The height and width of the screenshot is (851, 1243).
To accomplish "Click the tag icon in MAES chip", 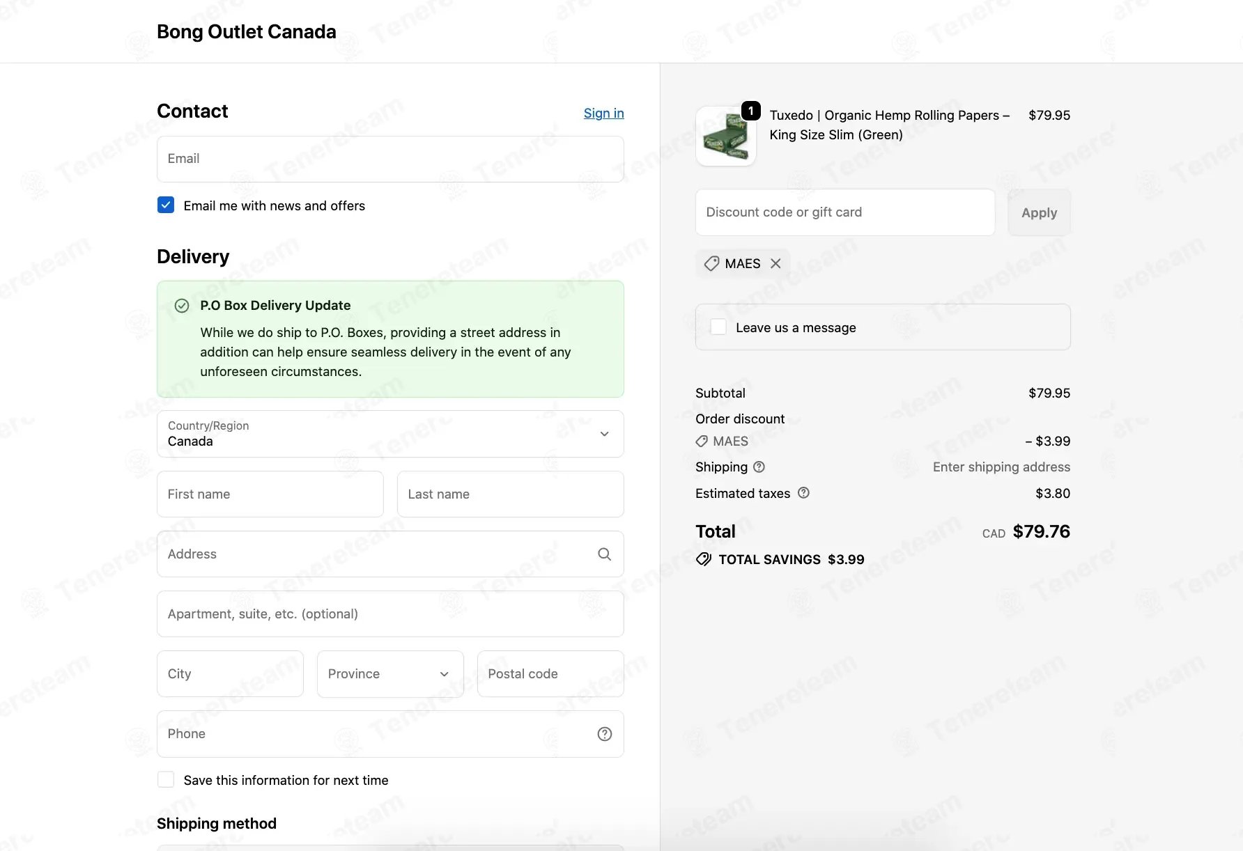I will tap(711, 264).
